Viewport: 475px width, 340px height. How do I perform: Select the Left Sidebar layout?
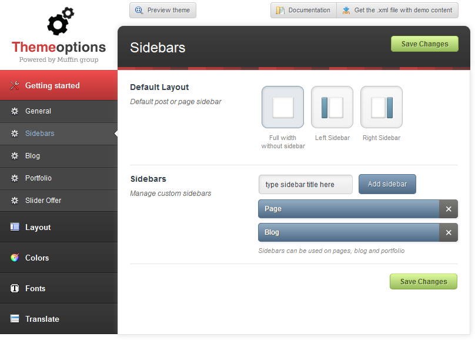[332, 107]
